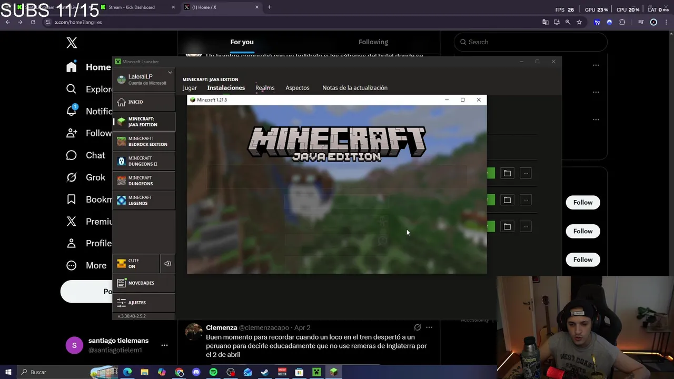Open File Explorer from the taskbar
Viewport: 674px width, 379px height.
[144, 372]
